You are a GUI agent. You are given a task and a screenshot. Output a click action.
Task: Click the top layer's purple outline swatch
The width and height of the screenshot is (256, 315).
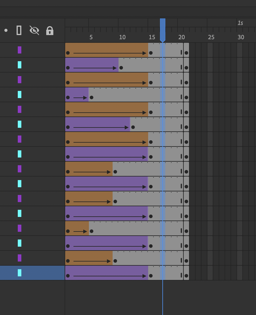tap(20, 50)
